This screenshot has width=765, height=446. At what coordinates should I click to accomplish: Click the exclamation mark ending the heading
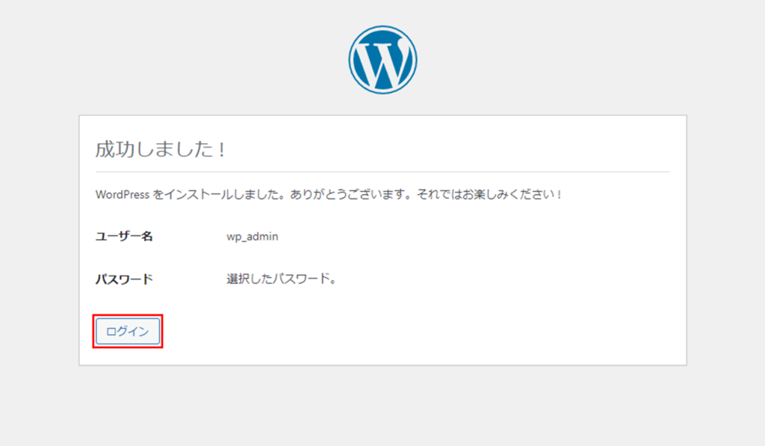pyautogui.click(x=221, y=149)
